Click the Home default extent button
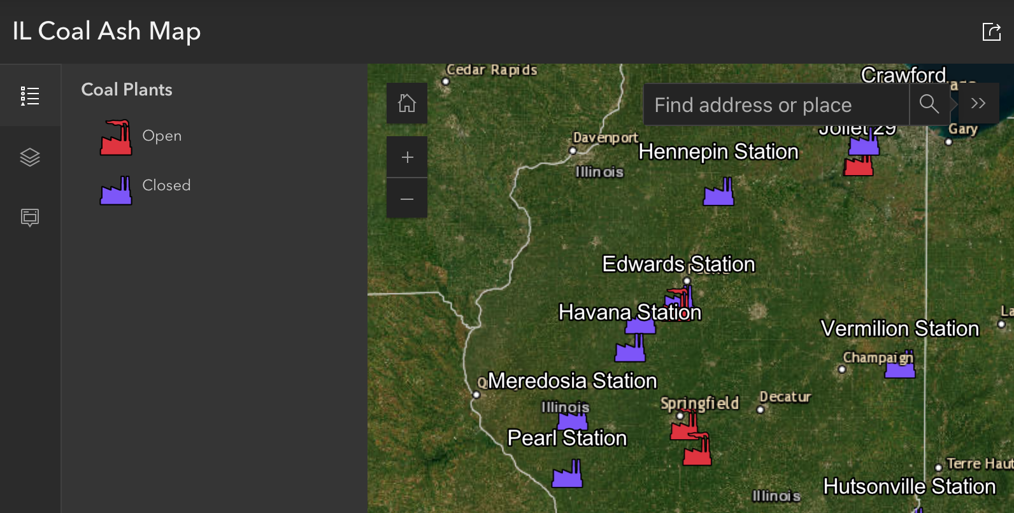This screenshot has height=513, width=1014. coord(407,103)
